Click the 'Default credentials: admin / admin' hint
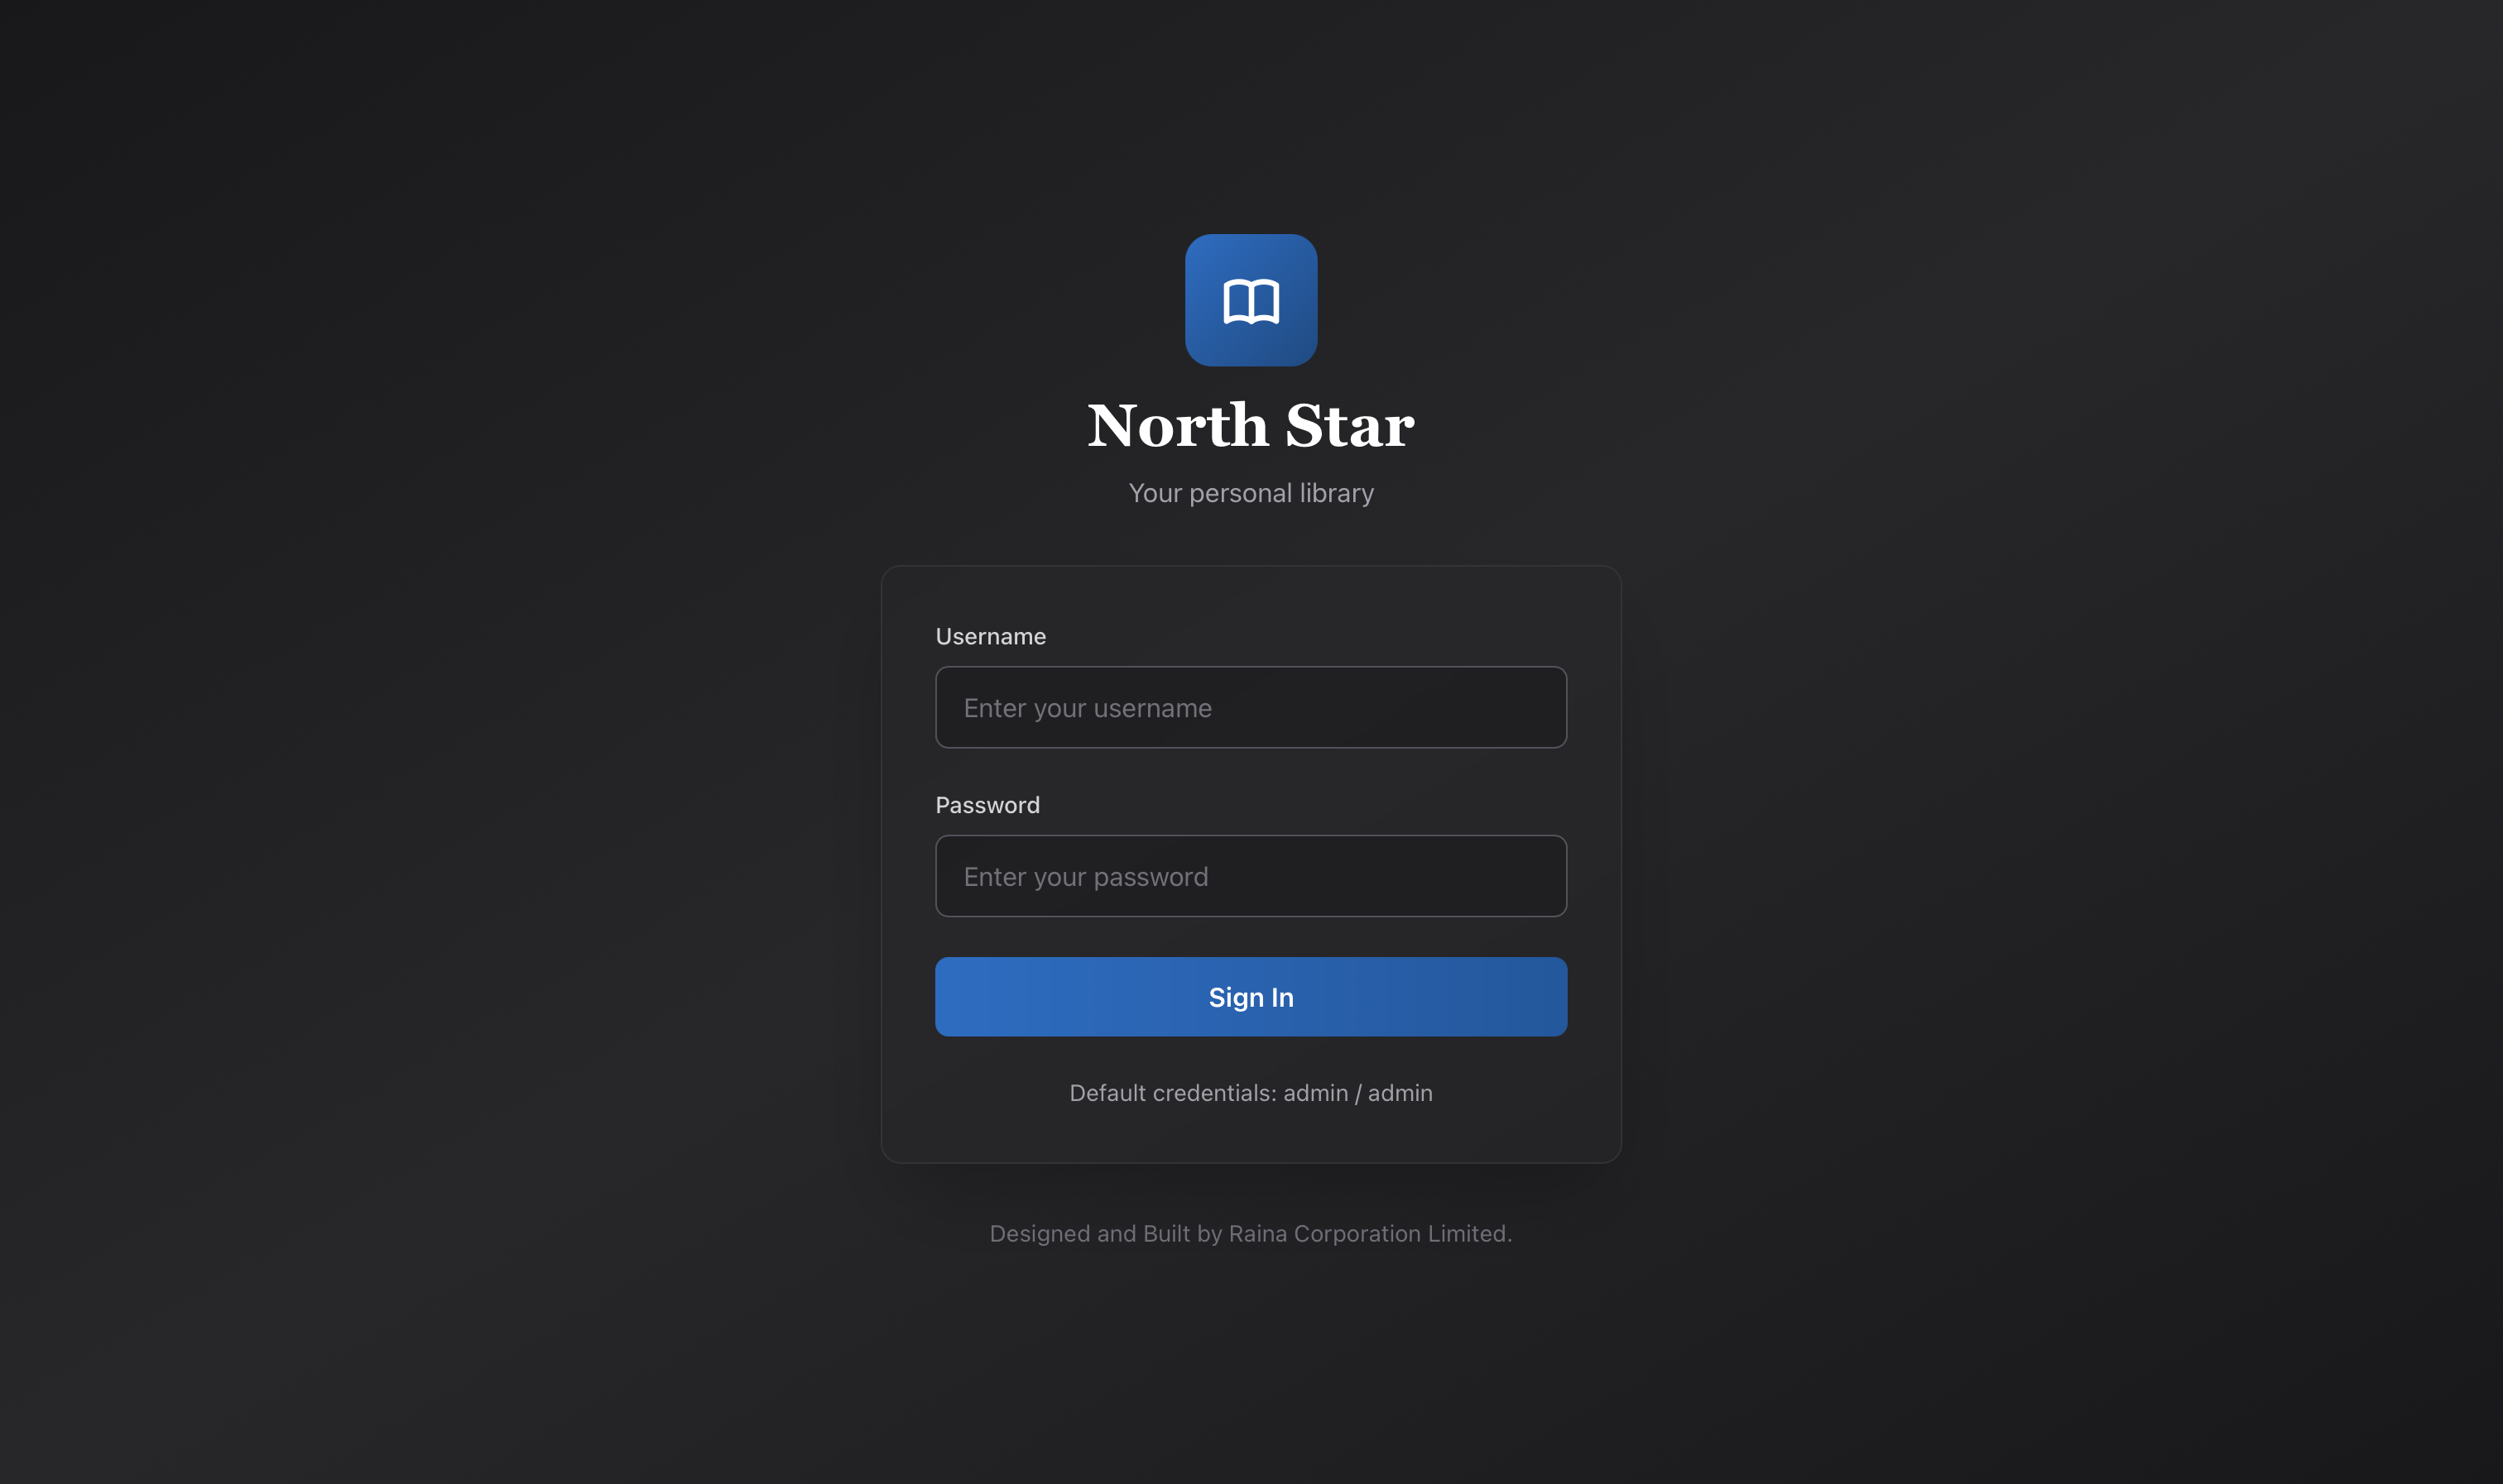Image resolution: width=2503 pixels, height=1484 pixels. (1251, 1093)
